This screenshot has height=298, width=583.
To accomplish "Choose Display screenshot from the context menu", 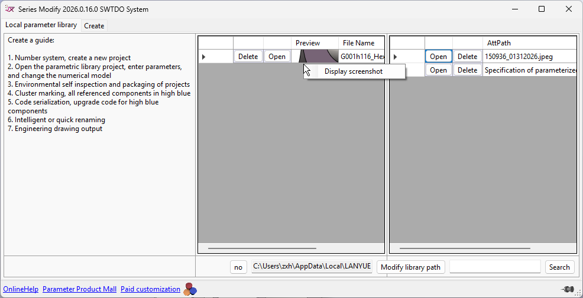I will [354, 71].
